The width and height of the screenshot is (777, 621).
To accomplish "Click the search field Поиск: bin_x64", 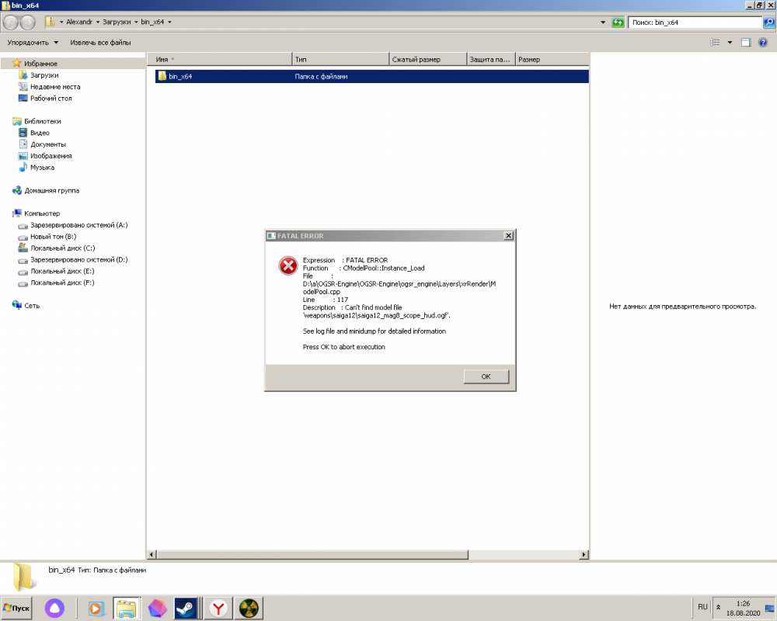I will (x=695, y=23).
